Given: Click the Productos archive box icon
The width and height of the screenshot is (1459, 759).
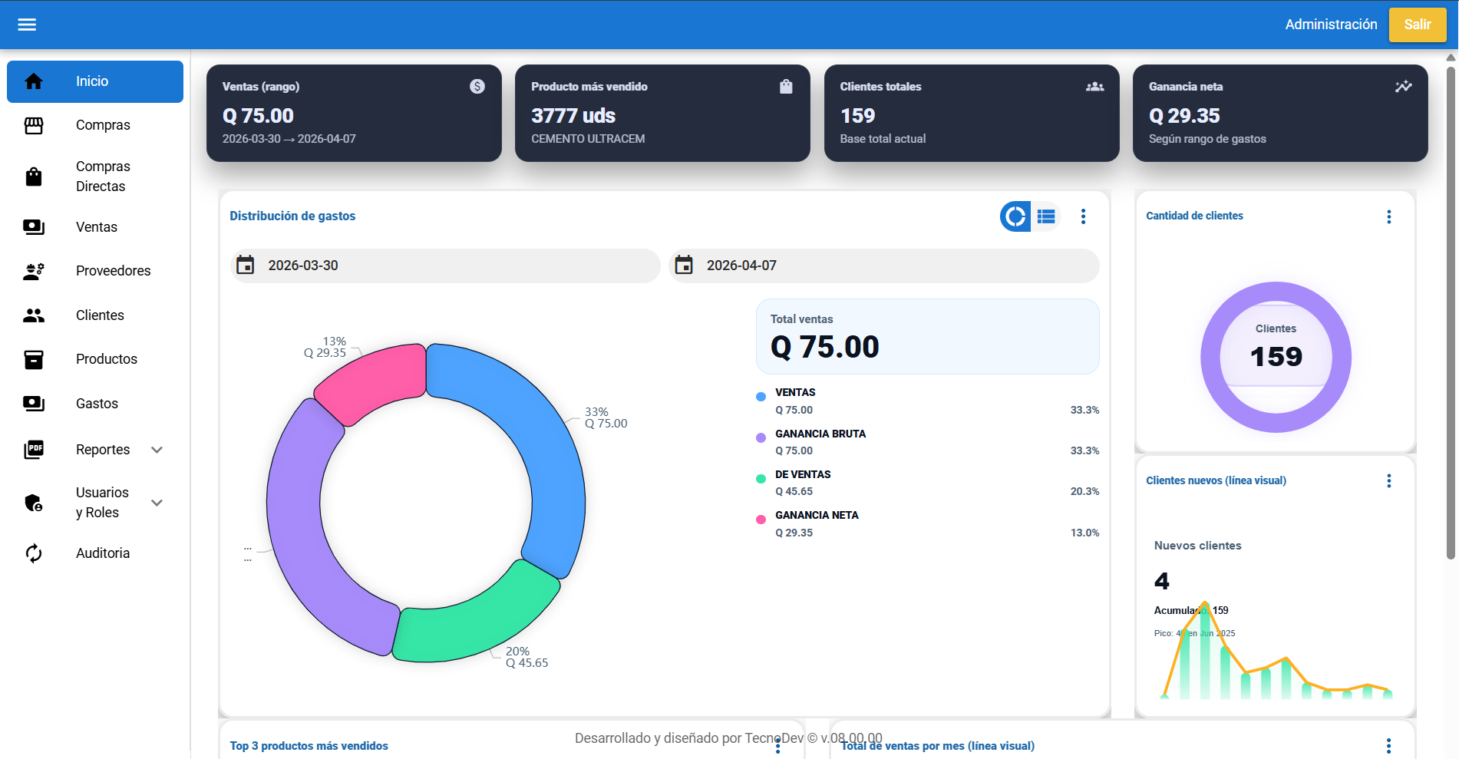Looking at the screenshot, I should point(34,359).
